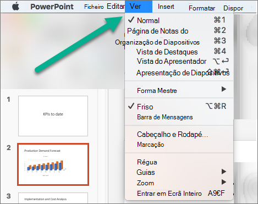Choose Página de Notas view
This screenshot has height=204, width=258.
[179, 31]
